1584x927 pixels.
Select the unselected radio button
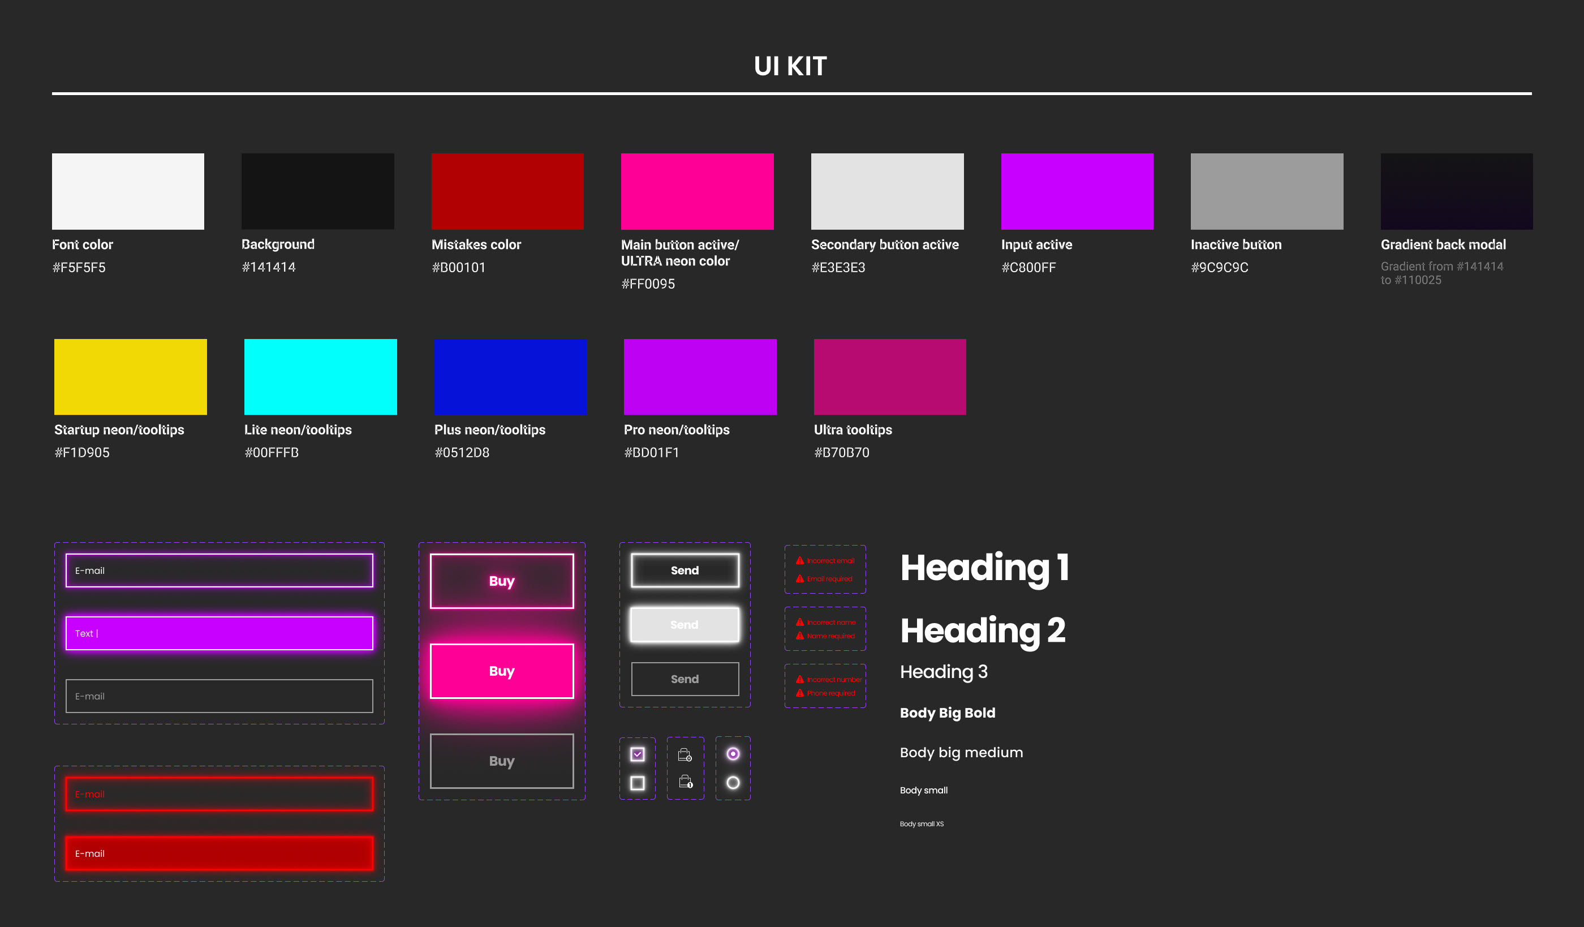(x=733, y=782)
